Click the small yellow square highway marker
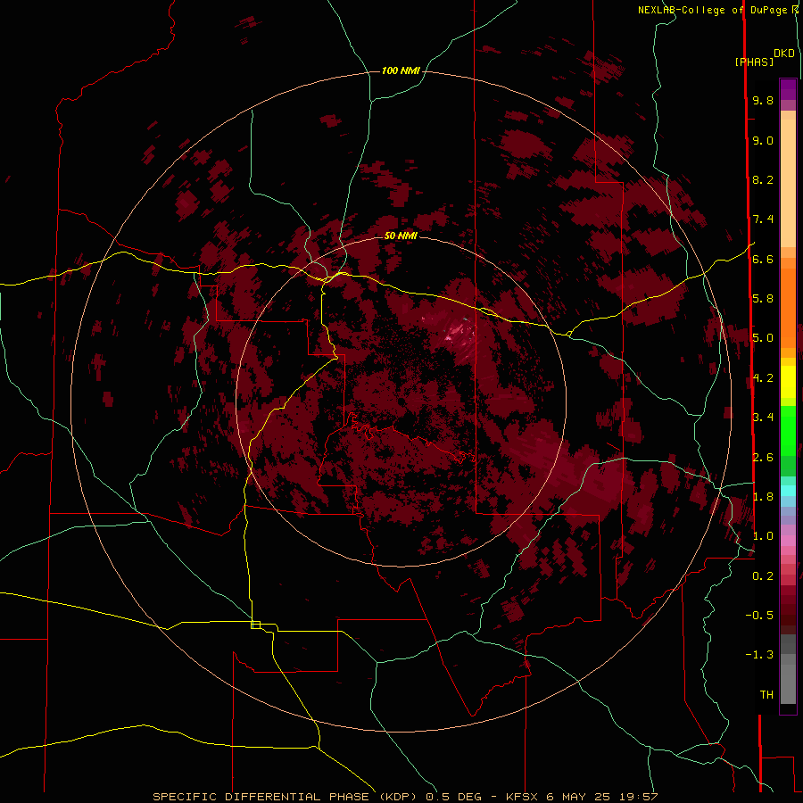803x803 pixels. (x=255, y=625)
